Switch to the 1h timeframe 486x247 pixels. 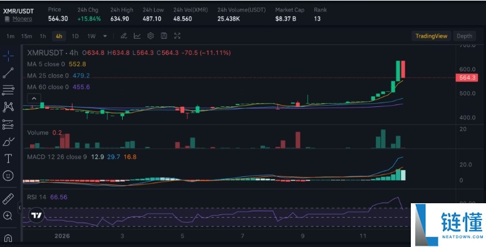tap(43, 36)
